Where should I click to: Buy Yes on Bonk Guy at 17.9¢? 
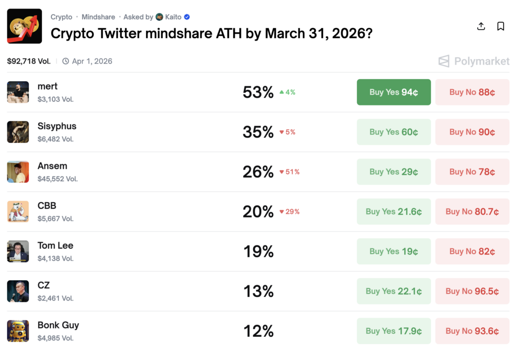point(394,331)
